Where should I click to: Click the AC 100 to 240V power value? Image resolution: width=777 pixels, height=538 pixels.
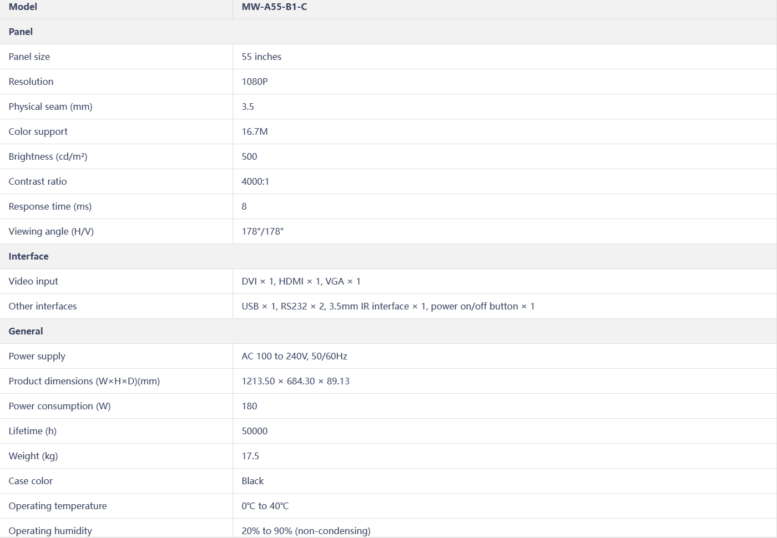point(294,357)
